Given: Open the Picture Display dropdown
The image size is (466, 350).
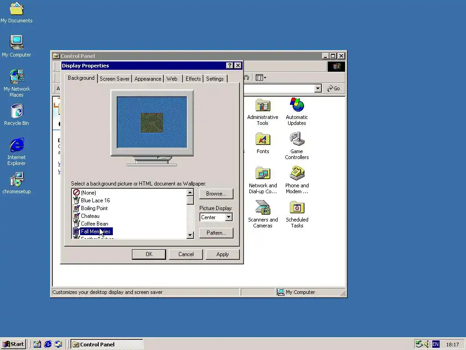Looking at the screenshot, I should click(x=228, y=217).
